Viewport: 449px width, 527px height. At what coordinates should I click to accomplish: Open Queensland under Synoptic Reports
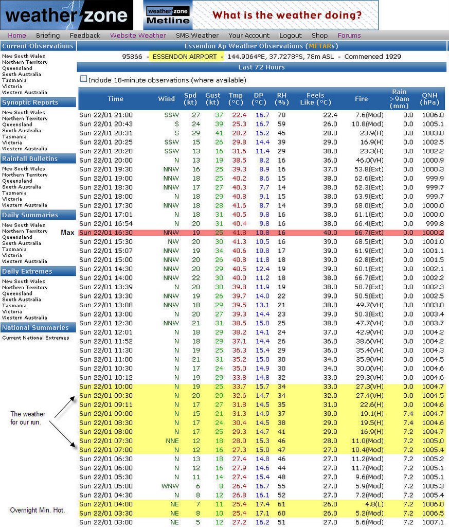(x=17, y=125)
